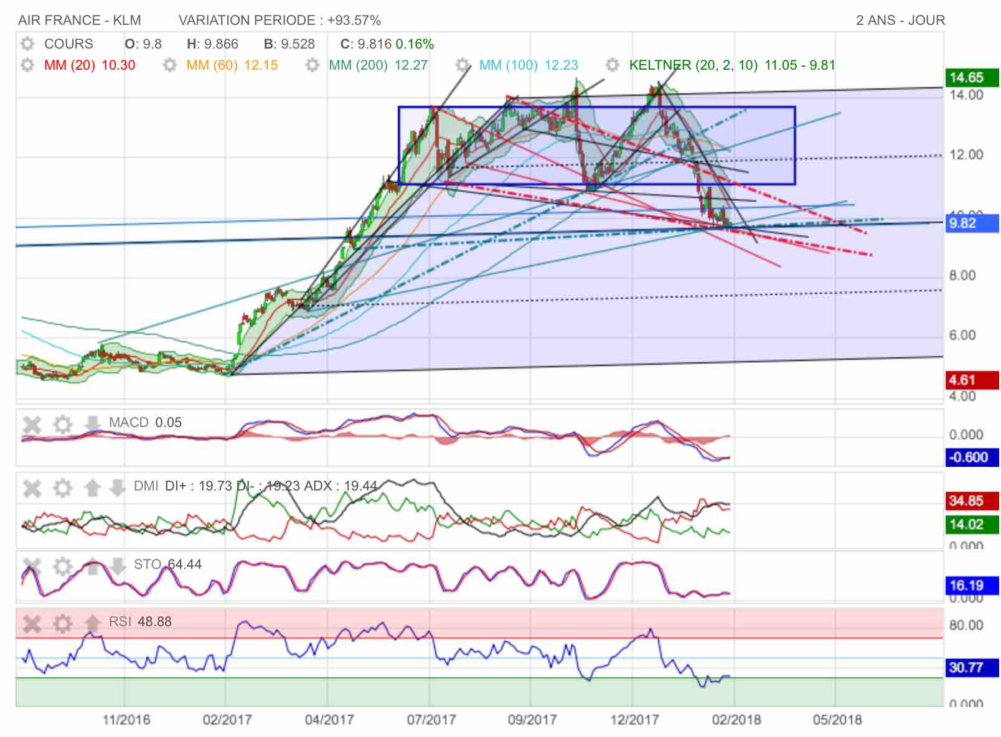Move STO panel down with arrow icon
The width and height of the screenshot is (1001, 737).
pyautogui.click(x=117, y=566)
